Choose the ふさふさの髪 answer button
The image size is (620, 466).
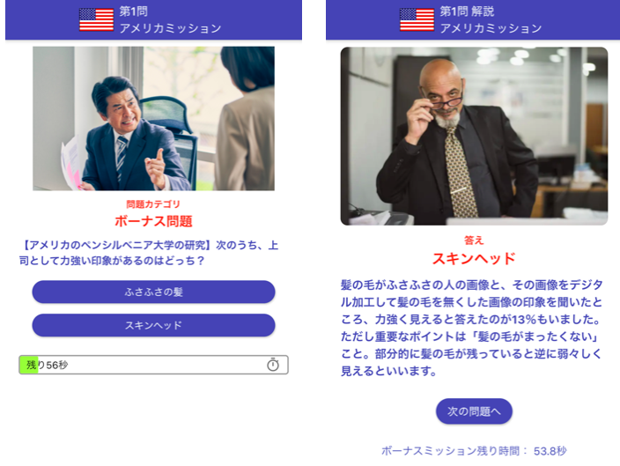point(153,292)
